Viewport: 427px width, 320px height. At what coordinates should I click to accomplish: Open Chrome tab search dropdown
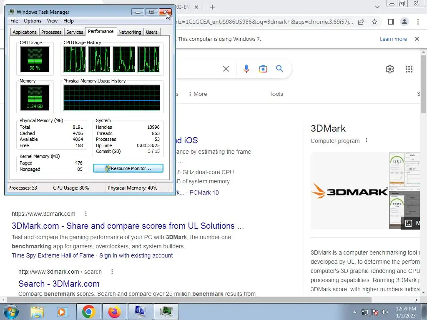(x=377, y=7)
